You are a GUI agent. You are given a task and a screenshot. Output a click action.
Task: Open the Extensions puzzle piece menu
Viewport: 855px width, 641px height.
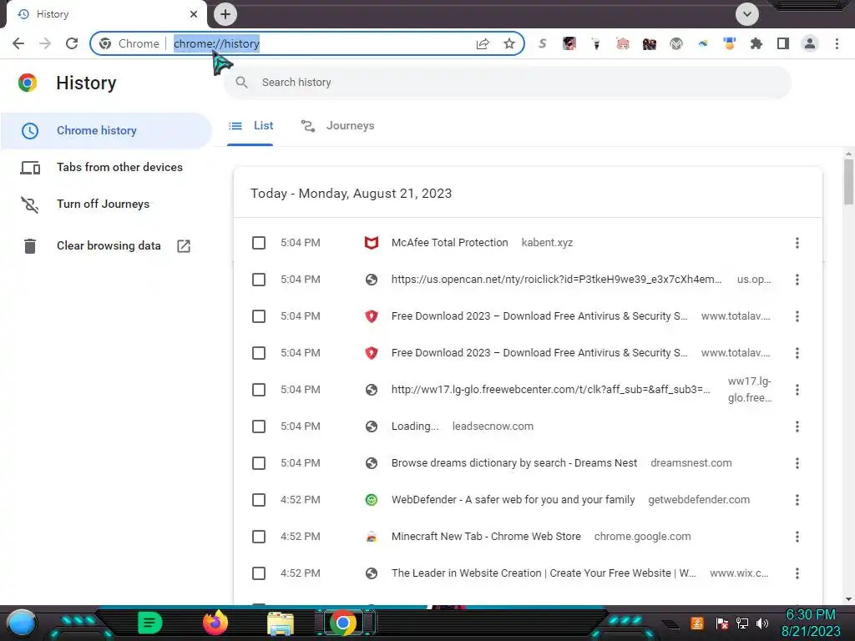click(x=756, y=43)
